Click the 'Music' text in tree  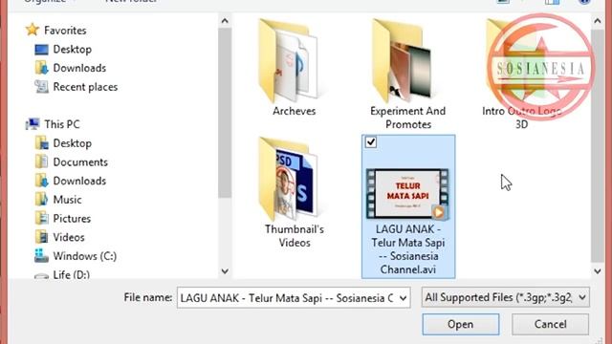point(68,200)
